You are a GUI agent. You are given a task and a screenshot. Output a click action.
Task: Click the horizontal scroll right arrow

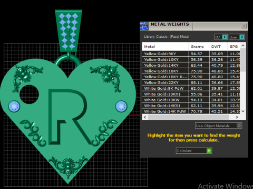coord(237,117)
